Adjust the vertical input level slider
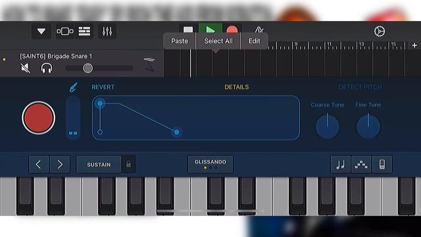Viewport: 421px width, 237px height. [73, 118]
